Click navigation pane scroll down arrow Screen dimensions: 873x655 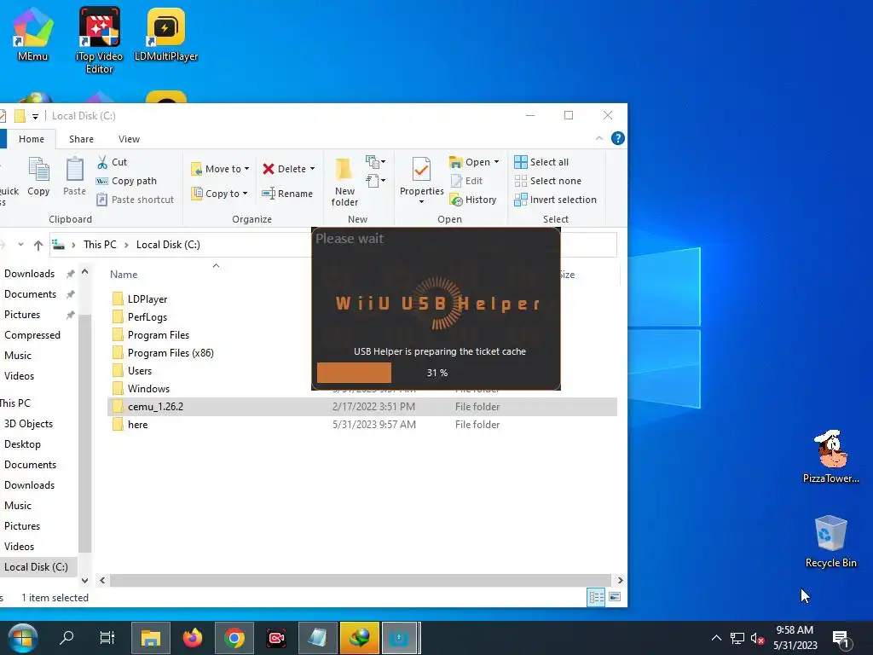[x=84, y=580]
